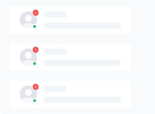Open the first contact card with 2 notifications
The width and height of the screenshot is (155, 114).
click(70, 20)
